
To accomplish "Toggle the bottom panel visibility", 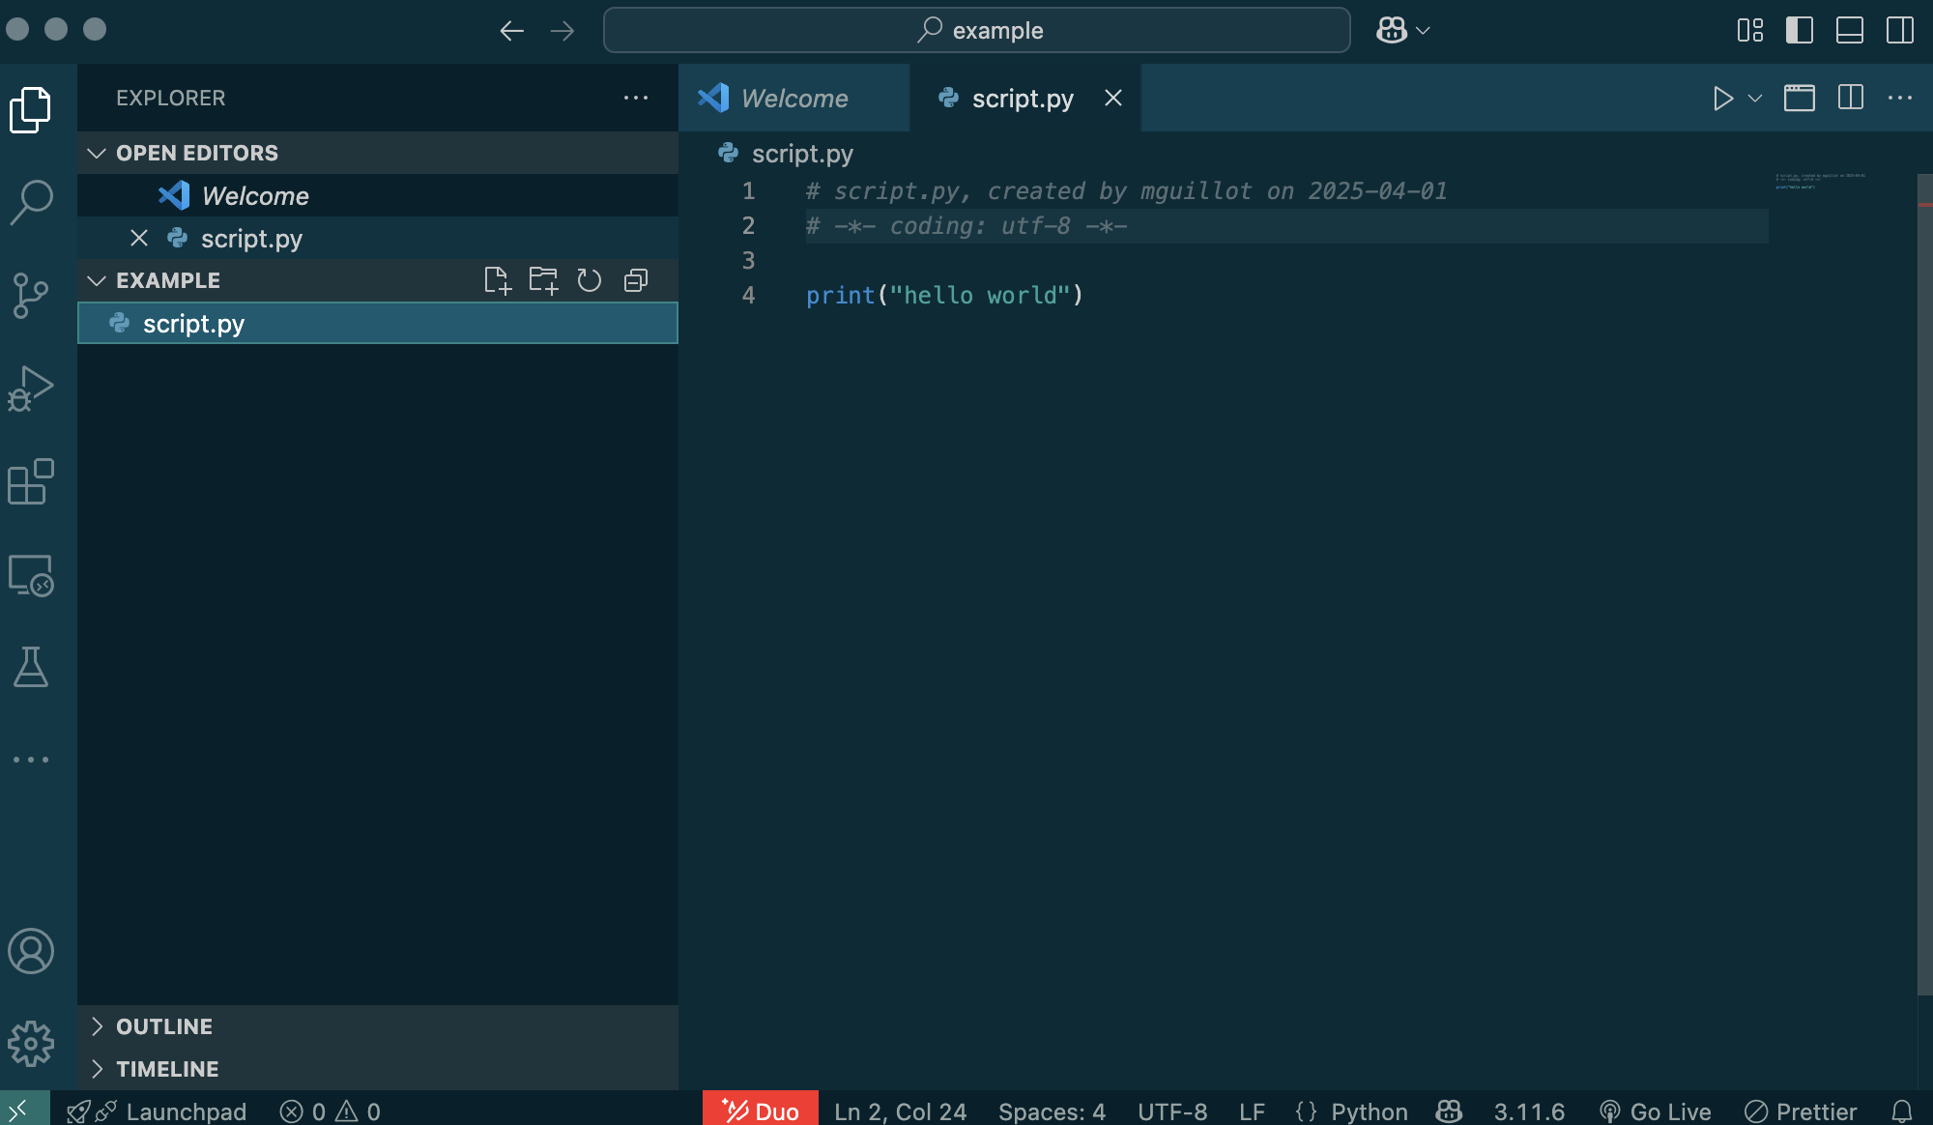I will (x=1849, y=30).
